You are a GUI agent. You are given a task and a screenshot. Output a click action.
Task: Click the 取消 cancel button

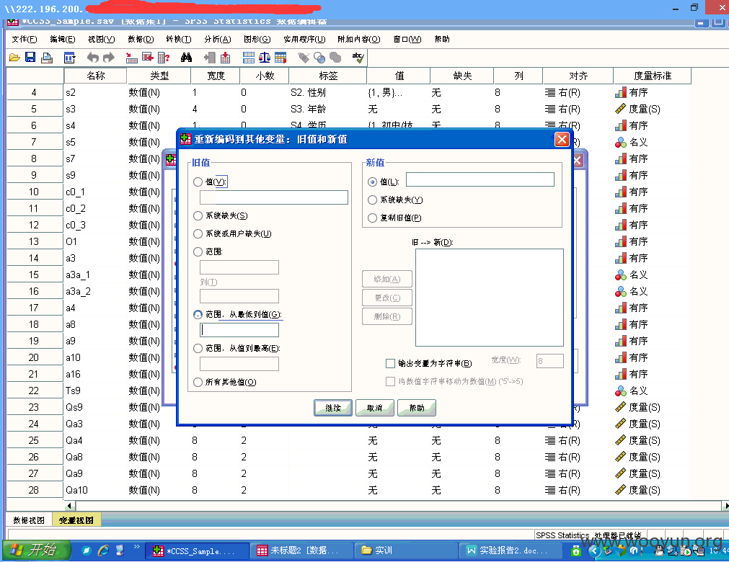[x=375, y=408]
